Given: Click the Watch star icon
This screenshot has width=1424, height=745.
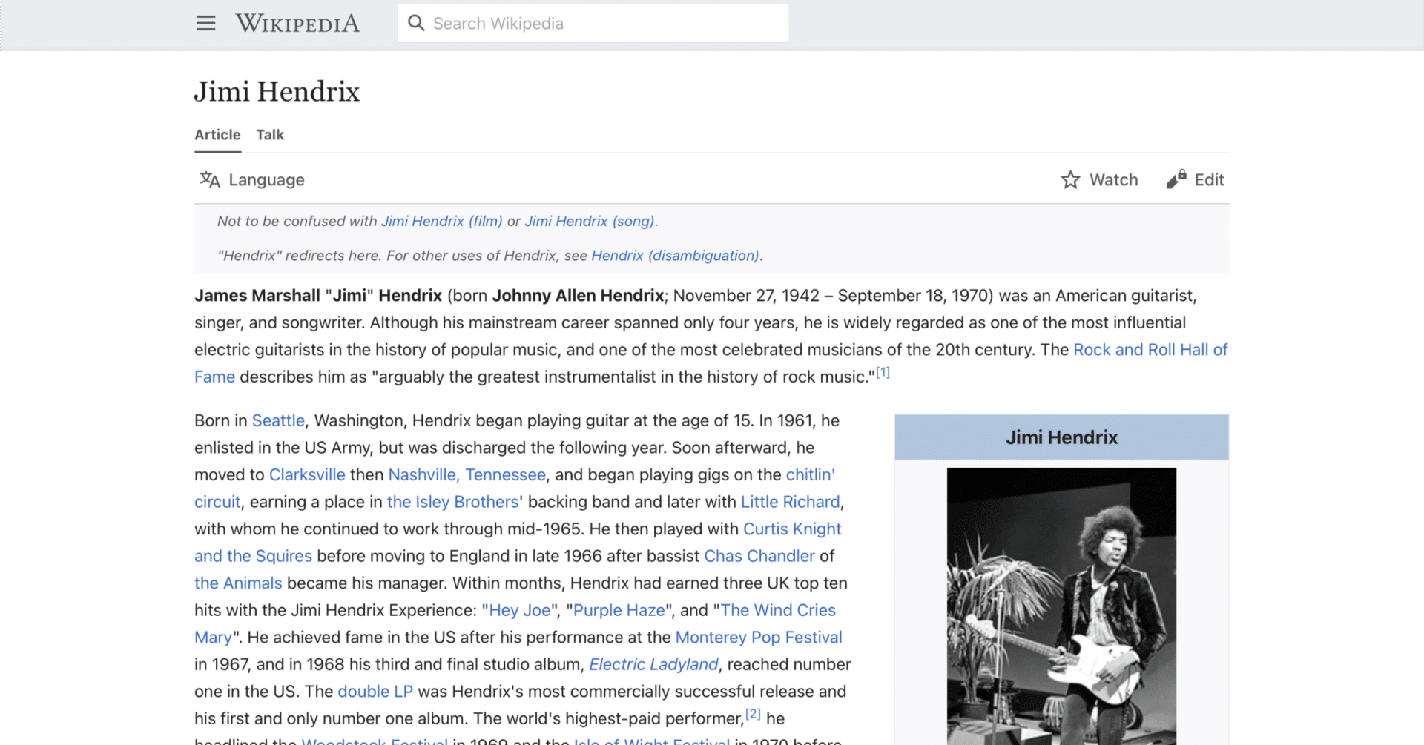Looking at the screenshot, I should (1070, 179).
